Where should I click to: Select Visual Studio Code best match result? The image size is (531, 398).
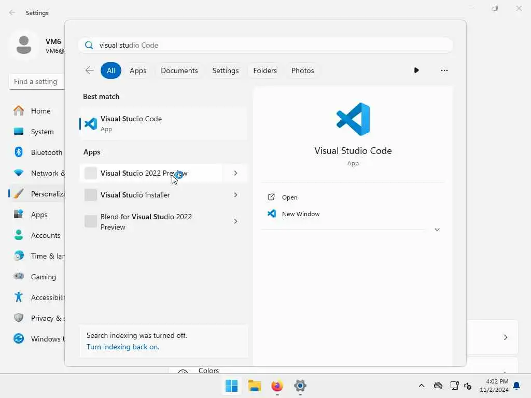163,124
